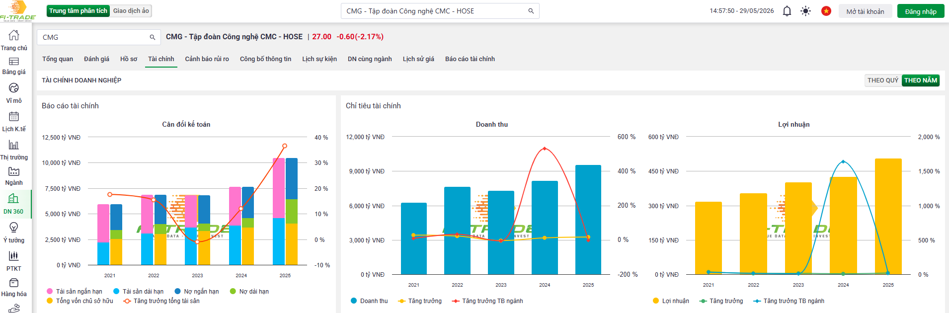Focus the CMG ticker input field
Image resolution: width=949 pixels, height=313 pixels.
(98, 37)
